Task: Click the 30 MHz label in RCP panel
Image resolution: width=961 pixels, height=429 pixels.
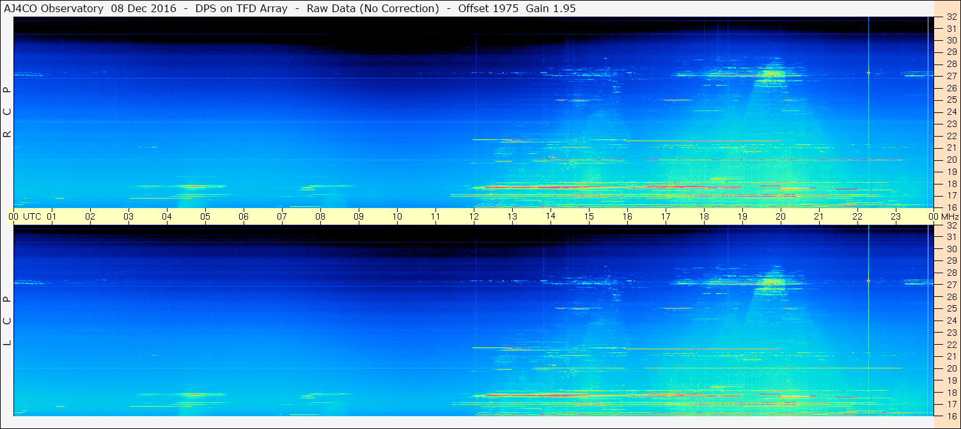Action: 951,40
